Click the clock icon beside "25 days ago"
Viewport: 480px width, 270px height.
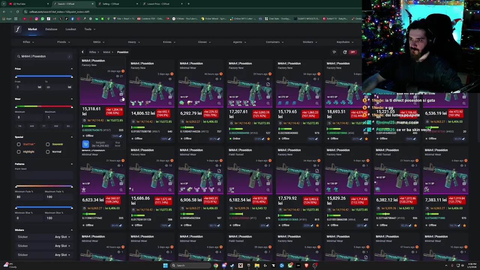123,71
